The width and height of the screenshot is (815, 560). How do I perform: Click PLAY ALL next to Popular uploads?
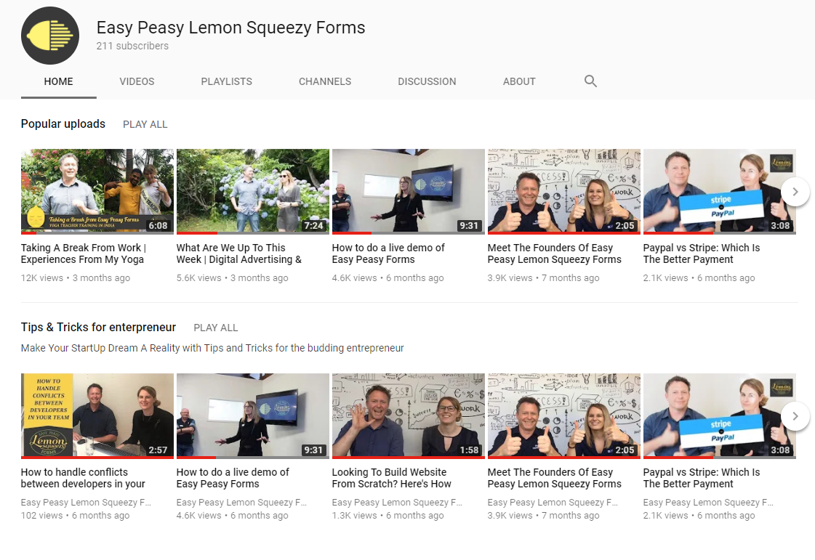point(145,125)
